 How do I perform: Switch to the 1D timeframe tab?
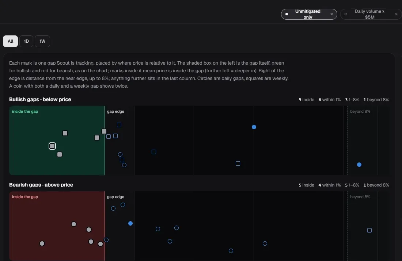point(26,41)
